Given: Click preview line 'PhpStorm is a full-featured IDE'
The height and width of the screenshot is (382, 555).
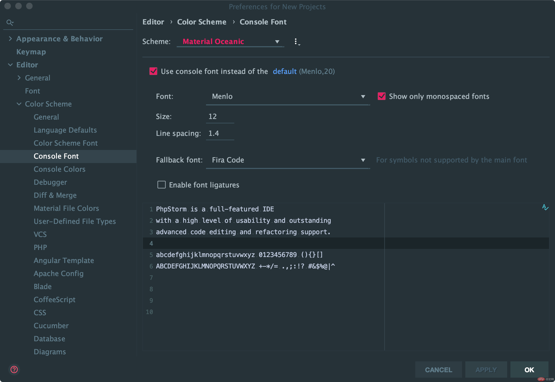Looking at the screenshot, I should point(215,209).
